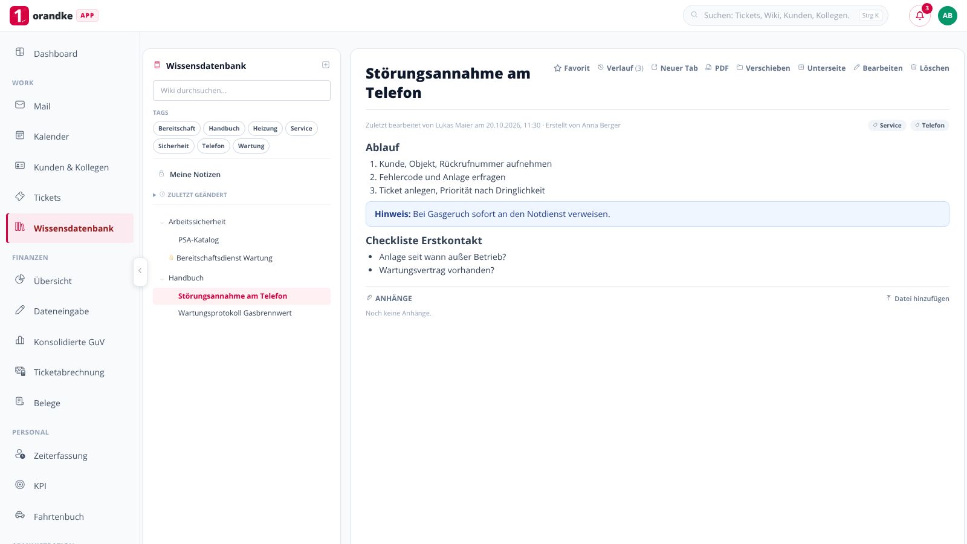Click Bearbeiten to edit the article
Viewport: 967px width, 544px height.
[x=878, y=68]
